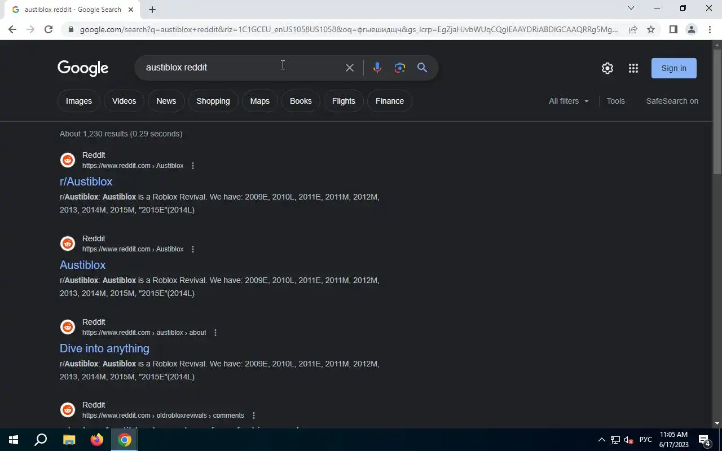Viewport: 722px width, 451px height.
Task: Click Reddit favicon of Dive into anything result
Action: click(68, 327)
